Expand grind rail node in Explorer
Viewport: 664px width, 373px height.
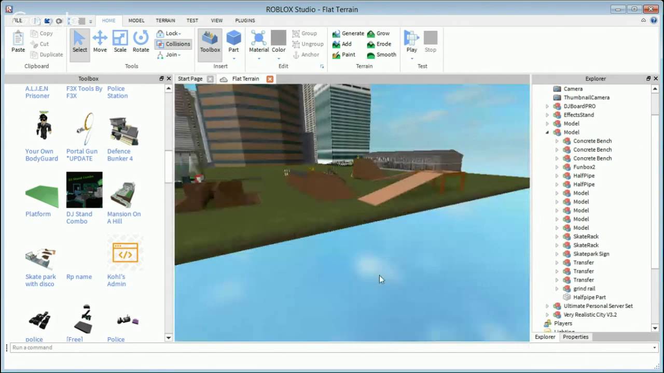[x=557, y=289]
